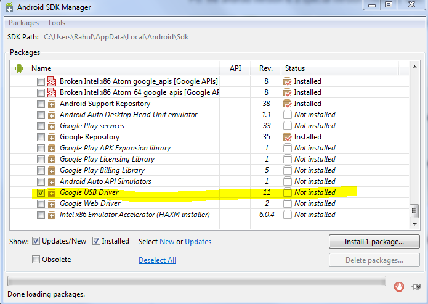
Task: Click installed status icon for Android Support Repository
Action: click(288, 104)
